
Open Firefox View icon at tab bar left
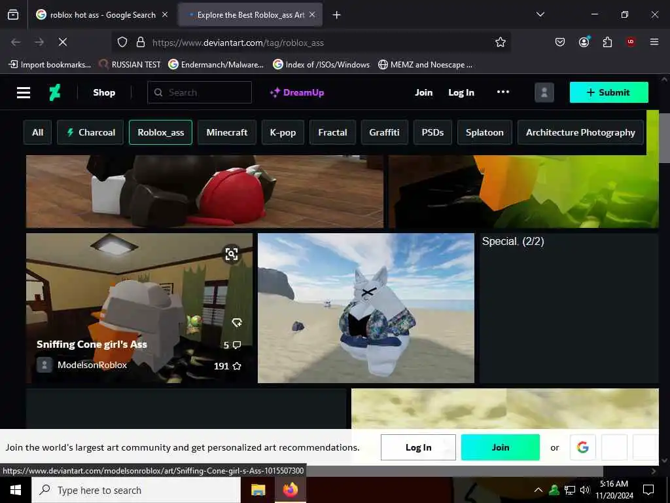(13, 15)
